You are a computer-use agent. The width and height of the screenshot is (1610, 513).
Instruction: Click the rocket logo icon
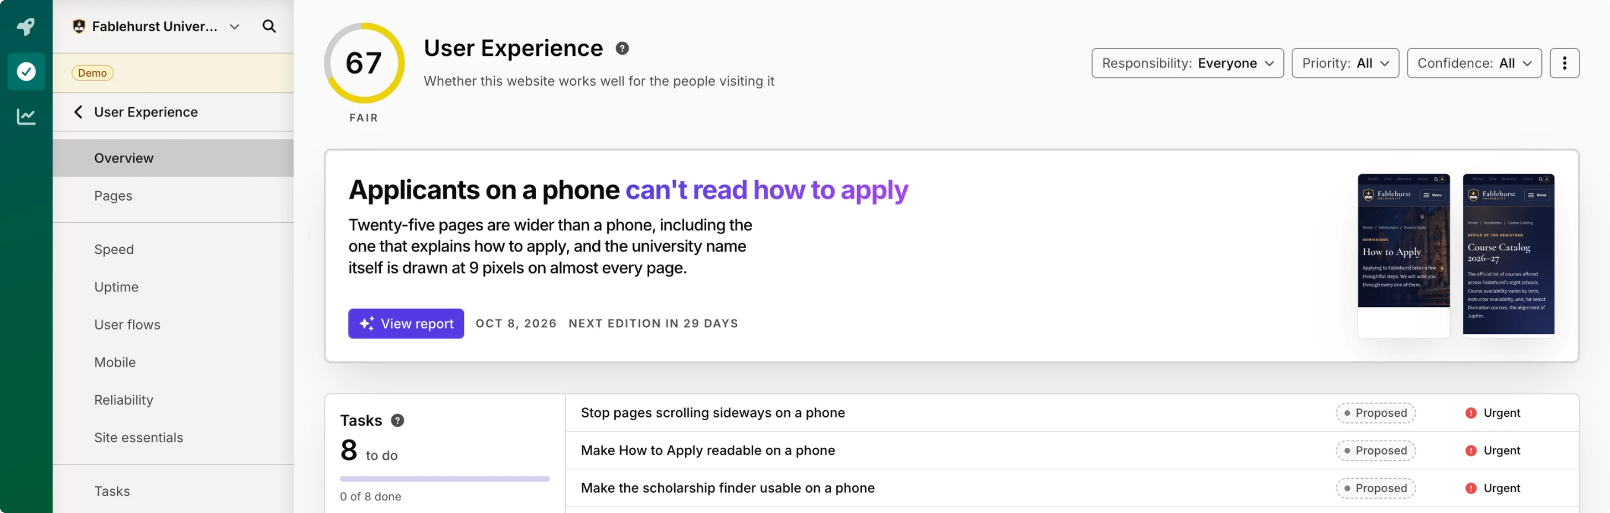[x=25, y=26]
